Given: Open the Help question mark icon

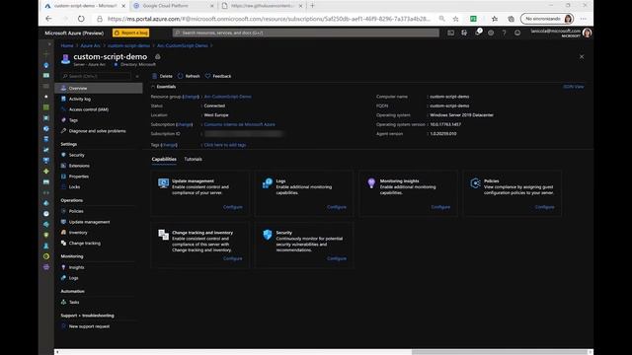Looking at the screenshot, I should 504,33.
